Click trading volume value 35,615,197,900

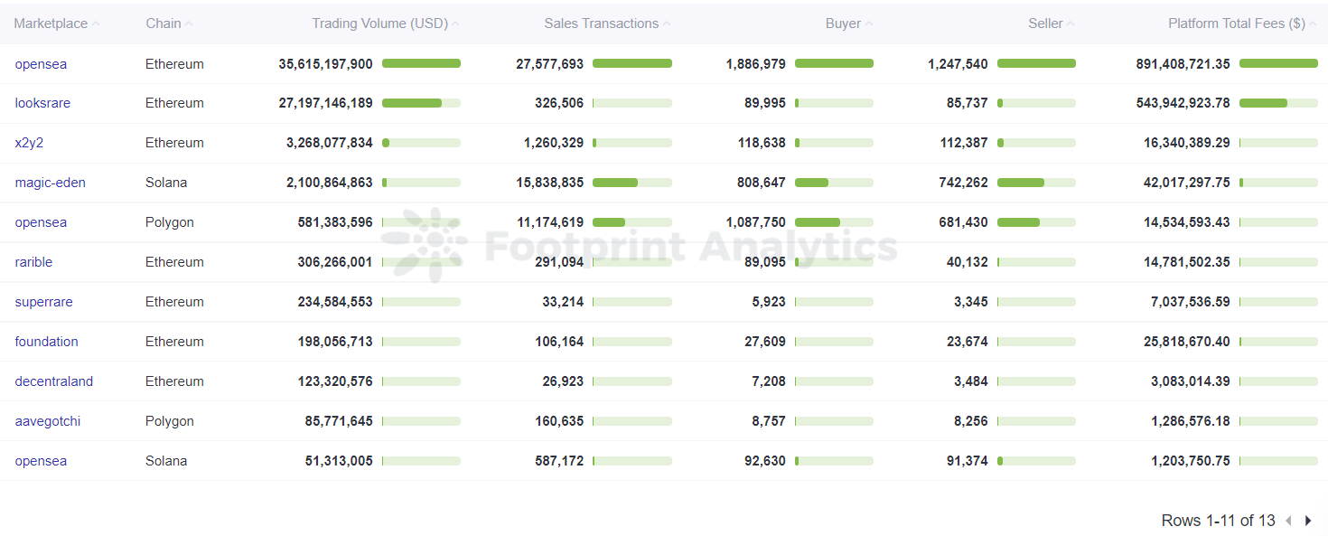click(x=325, y=64)
